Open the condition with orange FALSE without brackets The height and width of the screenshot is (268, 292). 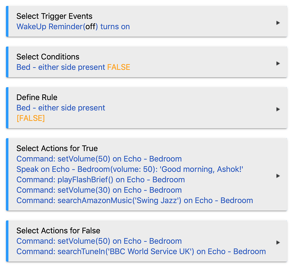(73, 67)
